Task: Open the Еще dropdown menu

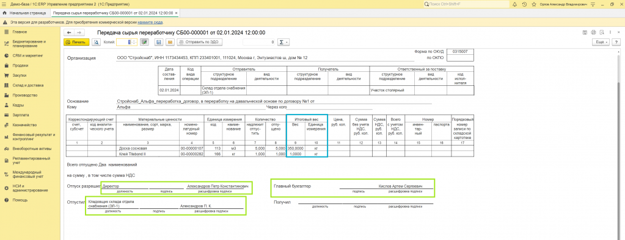Action: (x=601, y=41)
